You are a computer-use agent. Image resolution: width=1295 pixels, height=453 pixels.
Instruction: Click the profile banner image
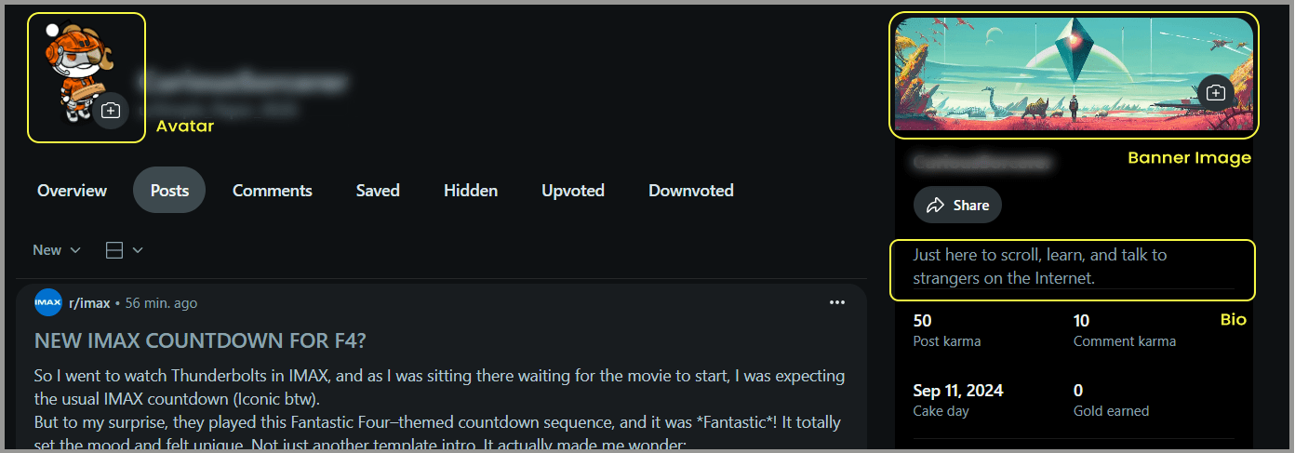(1074, 76)
